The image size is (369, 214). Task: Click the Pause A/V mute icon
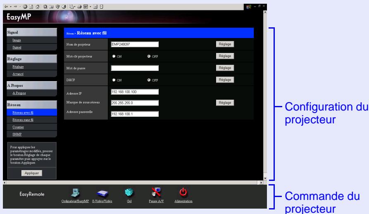tap(156, 192)
